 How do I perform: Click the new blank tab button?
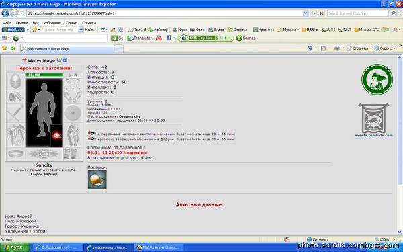(x=118, y=48)
